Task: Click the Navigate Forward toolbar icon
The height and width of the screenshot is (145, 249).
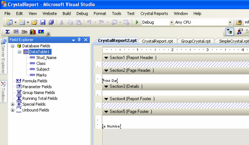Action: pos(126,22)
